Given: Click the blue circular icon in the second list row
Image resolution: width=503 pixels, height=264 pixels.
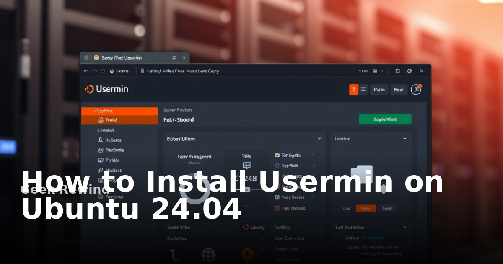Looking at the screenshot, I should point(277,166).
